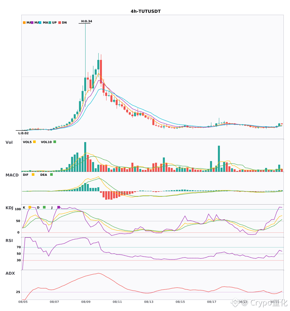Click the yellow DIF swatch
Image resolution: width=290 pixels, height=311 pixels.
coord(33,174)
